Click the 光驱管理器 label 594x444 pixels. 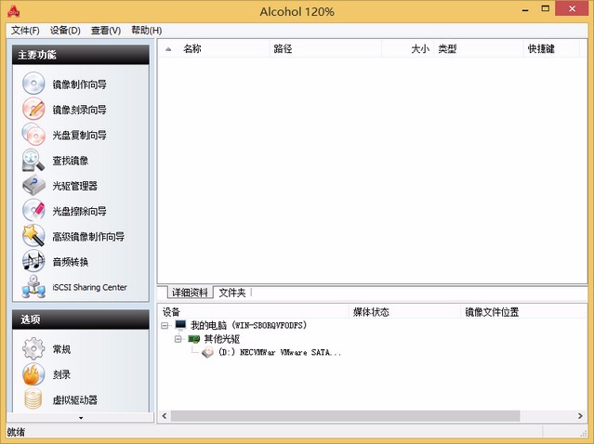(x=74, y=186)
